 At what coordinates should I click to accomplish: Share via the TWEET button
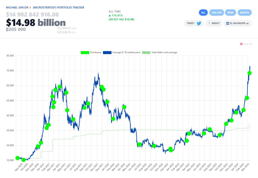[x=194, y=23]
